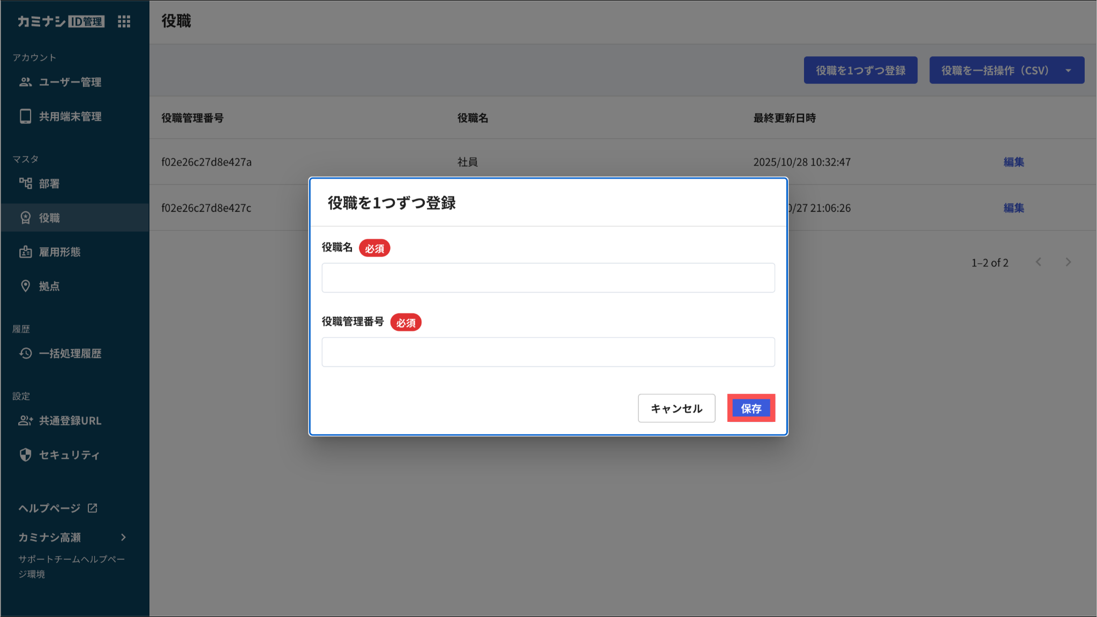Go to next page chevron in pagination
Viewport: 1097px width, 617px height.
[1068, 262]
